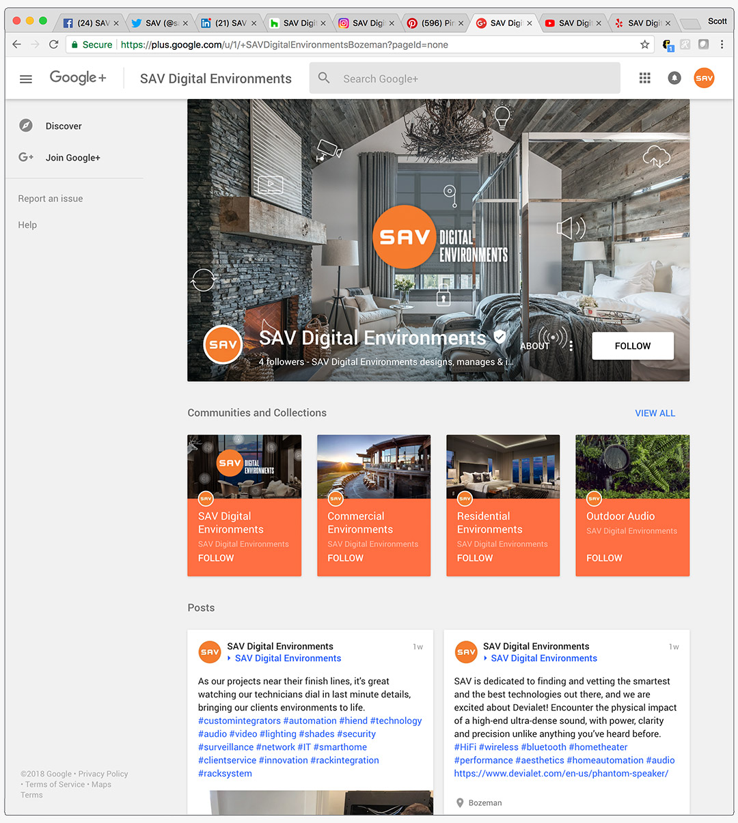This screenshot has width=738, height=823.
Task: Open Help in the sidebar
Action: [x=27, y=225]
